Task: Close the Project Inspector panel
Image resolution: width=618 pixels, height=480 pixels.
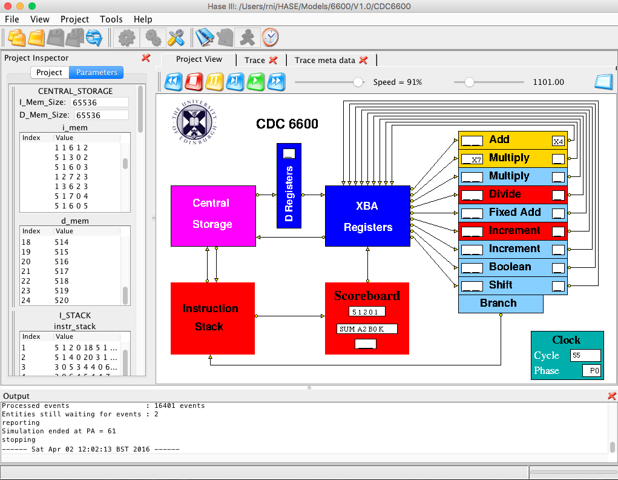Action: [x=146, y=58]
